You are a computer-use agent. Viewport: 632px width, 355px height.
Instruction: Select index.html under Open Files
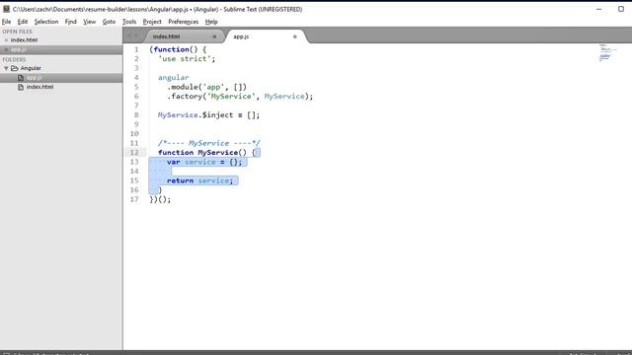(24, 39)
